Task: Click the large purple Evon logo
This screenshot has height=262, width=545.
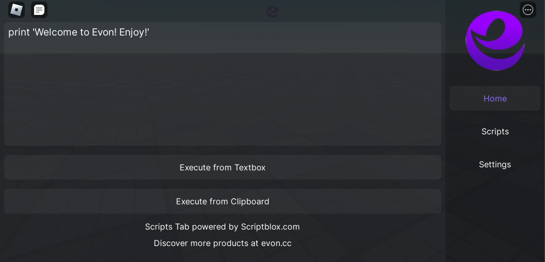Action: click(495, 41)
